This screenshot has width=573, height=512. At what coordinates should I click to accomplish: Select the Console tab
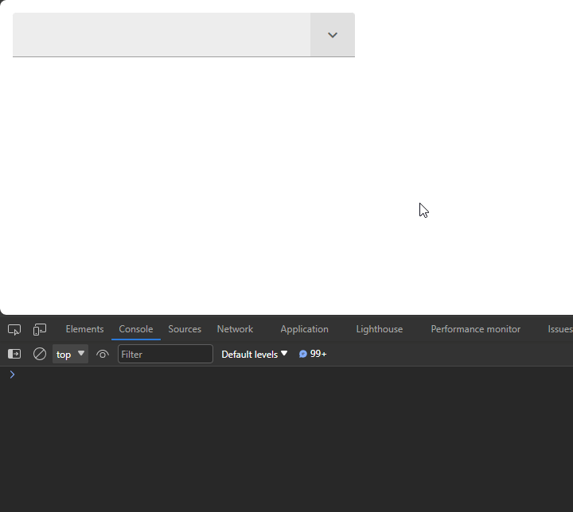pos(136,329)
